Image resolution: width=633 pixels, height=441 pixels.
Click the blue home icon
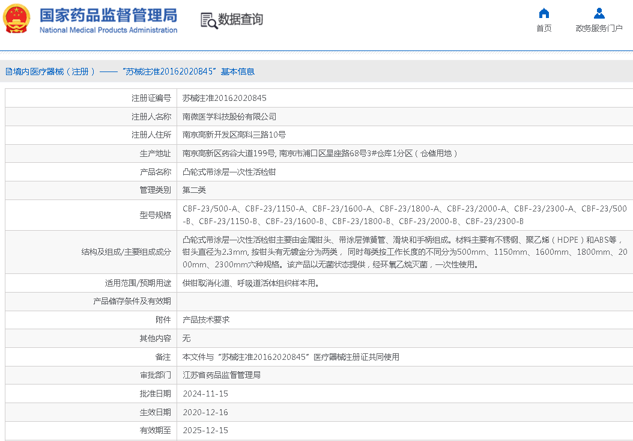544,13
